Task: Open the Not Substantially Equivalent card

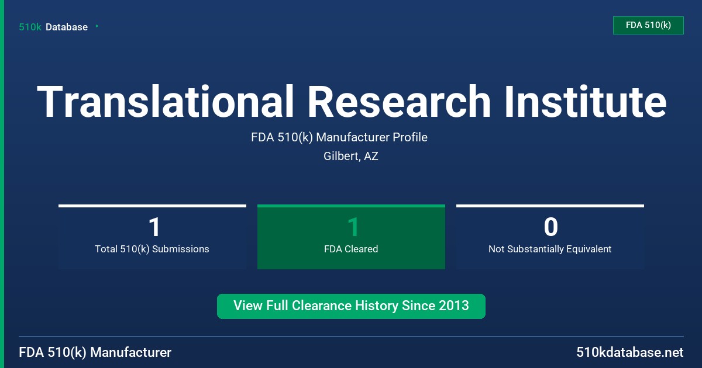Action: [550, 237]
